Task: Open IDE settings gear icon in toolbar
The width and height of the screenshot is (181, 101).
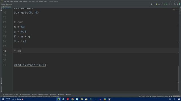Action: (177, 4)
